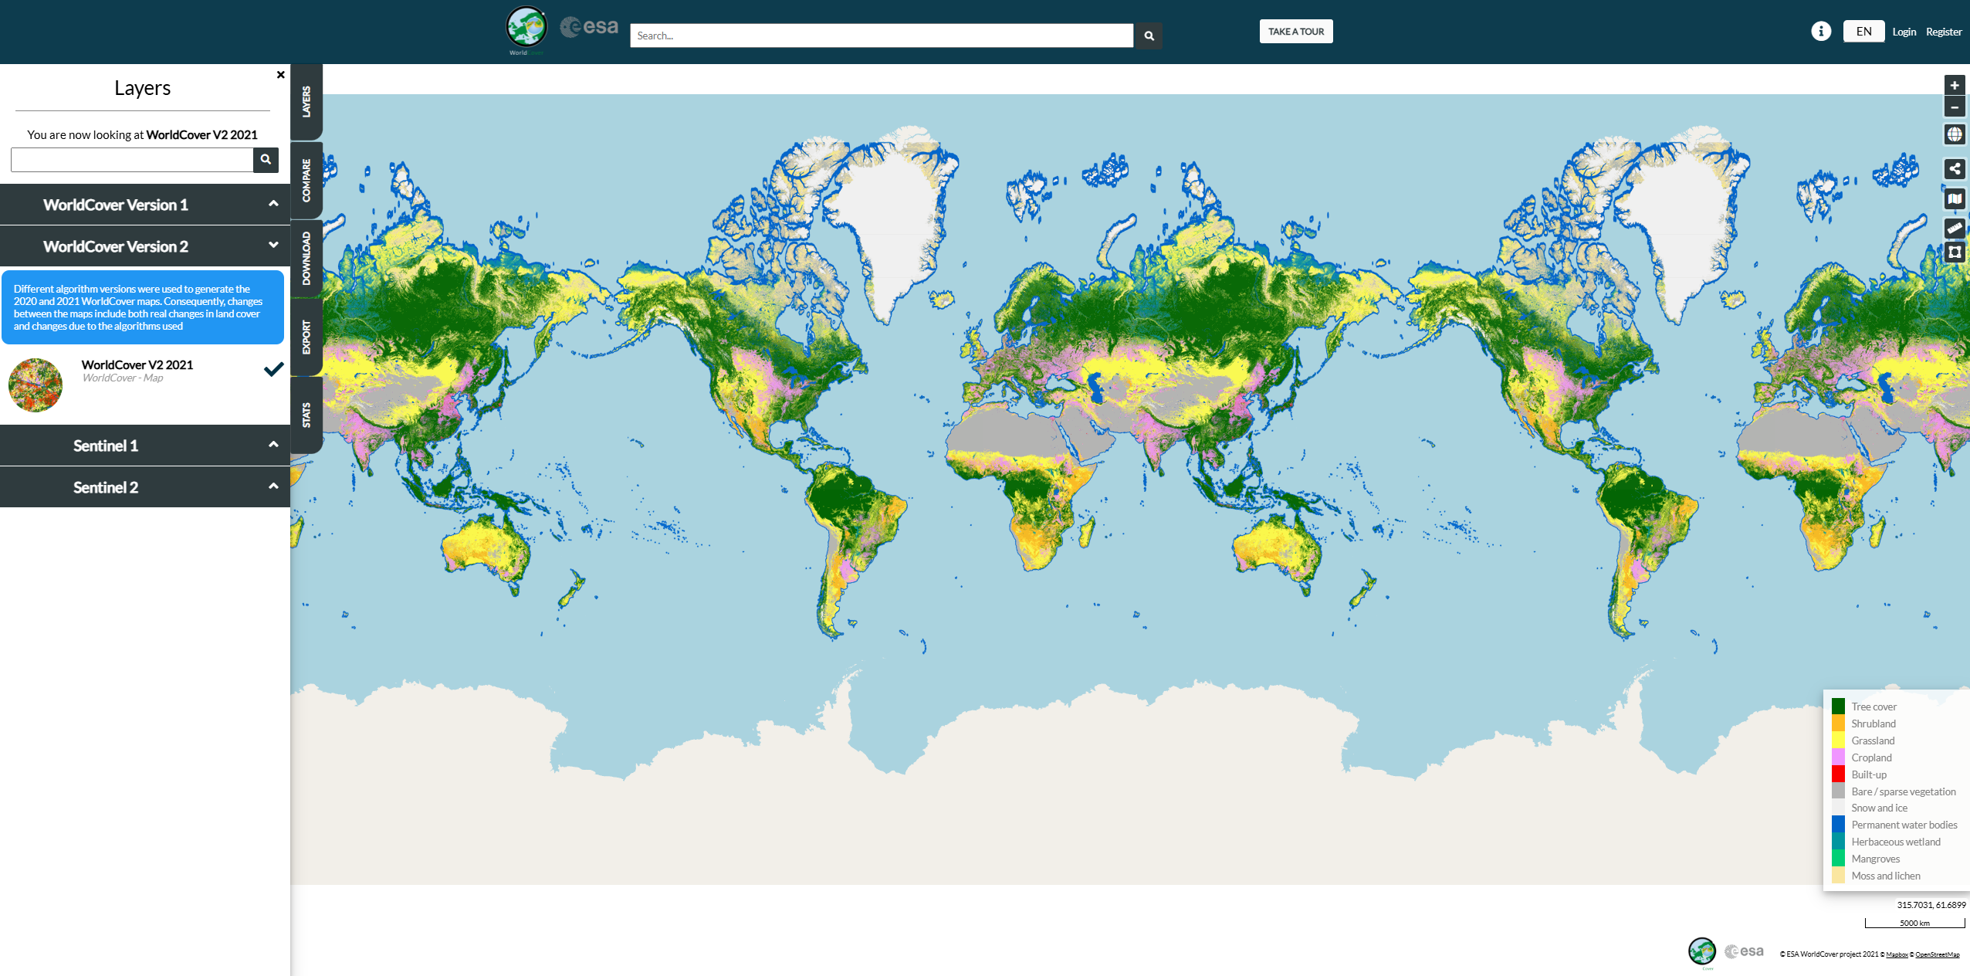Viewport: 1970px width, 976px height.
Task: Click the 'Moss and lichen' legend label
Action: coord(1885,876)
